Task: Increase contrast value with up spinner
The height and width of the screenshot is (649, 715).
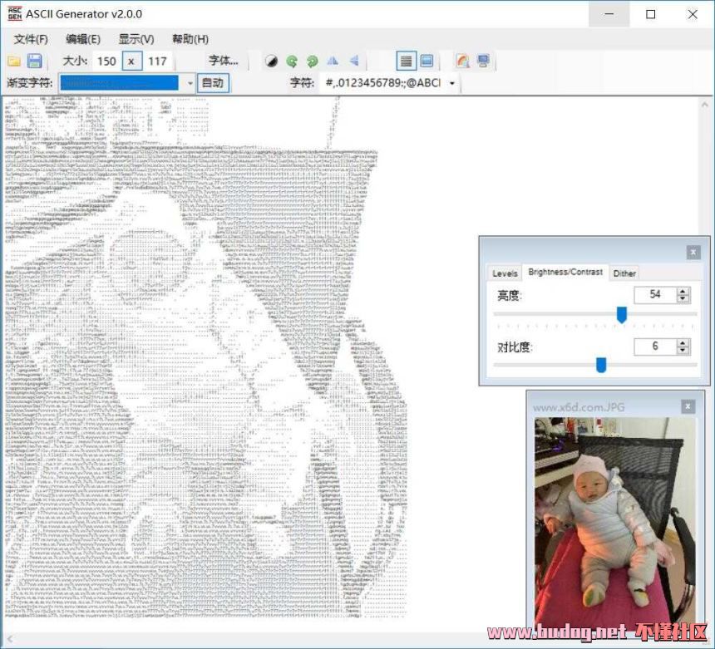Action: pos(683,342)
